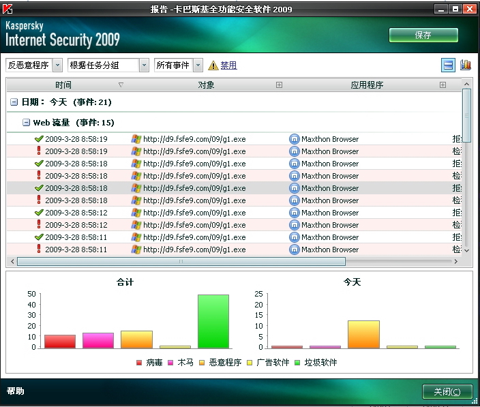This screenshot has height=407, width=480.
Task: Collapse the Web 流量 group
Action: pyautogui.click(x=27, y=123)
